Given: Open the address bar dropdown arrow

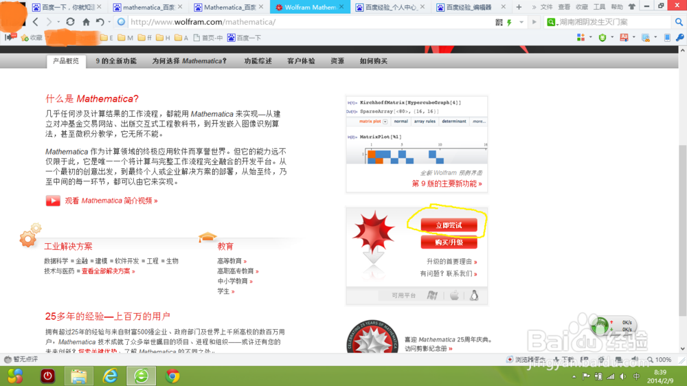Looking at the screenshot, I should [521, 22].
